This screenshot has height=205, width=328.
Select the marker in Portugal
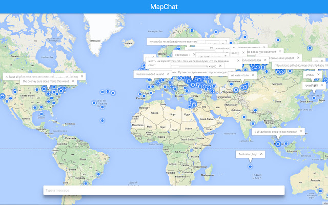click(x=140, y=94)
